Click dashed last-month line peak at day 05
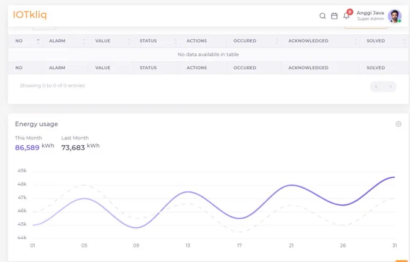This screenshot has height=262, width=410. [84, 185]
